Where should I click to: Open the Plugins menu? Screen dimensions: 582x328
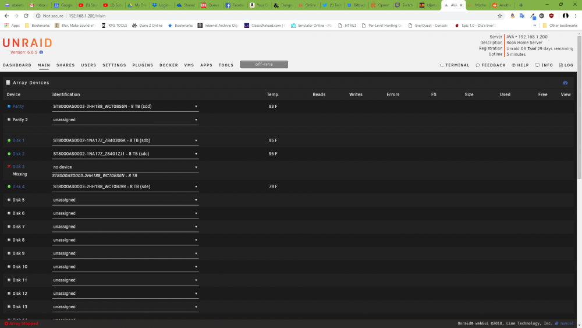coord(143,65)
